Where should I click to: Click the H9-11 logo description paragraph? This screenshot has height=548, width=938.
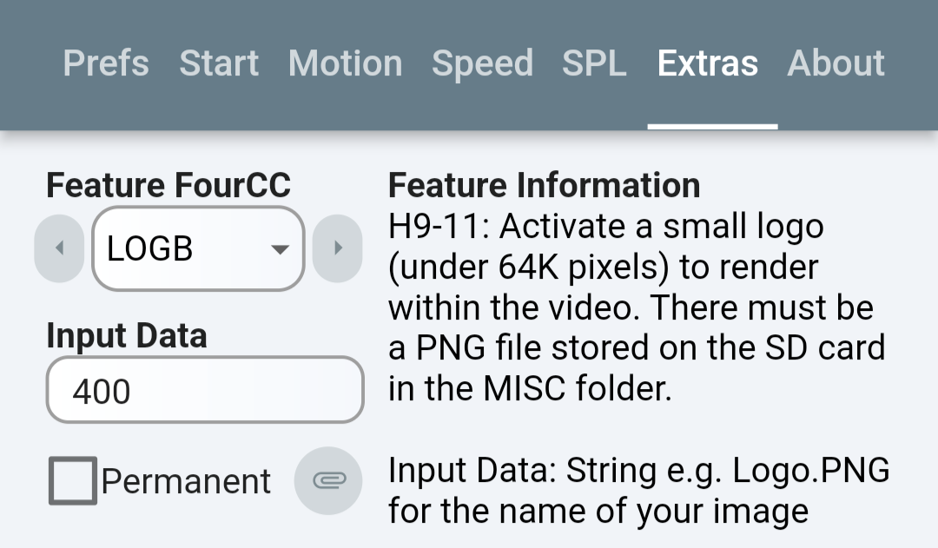(x=637, y=307)
